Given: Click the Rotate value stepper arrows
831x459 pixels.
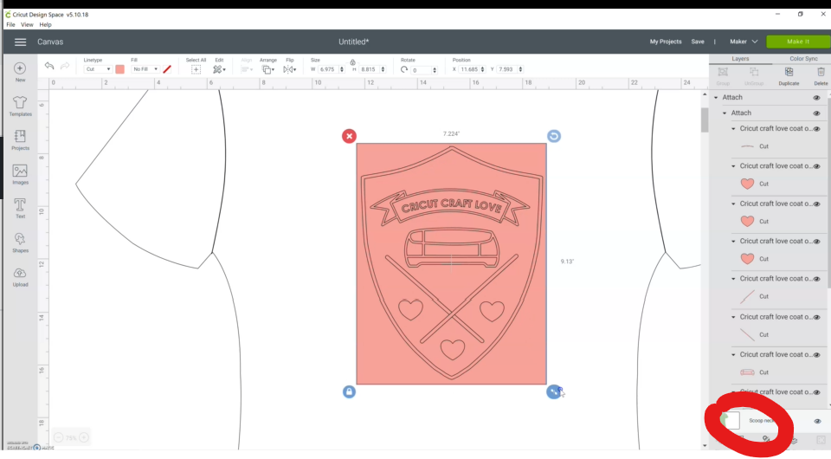Looking at the screenshot, I should point(435,69).
